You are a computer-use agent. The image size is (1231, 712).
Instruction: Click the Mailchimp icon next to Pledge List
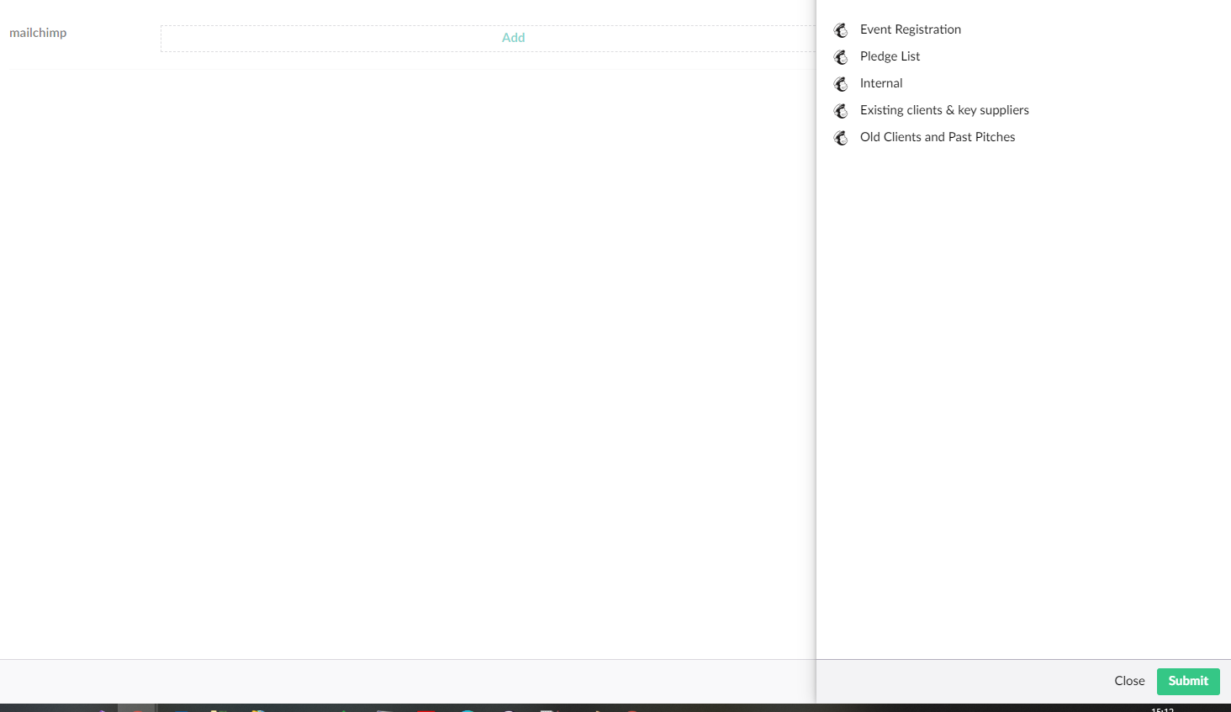click(x=841, y=57)
